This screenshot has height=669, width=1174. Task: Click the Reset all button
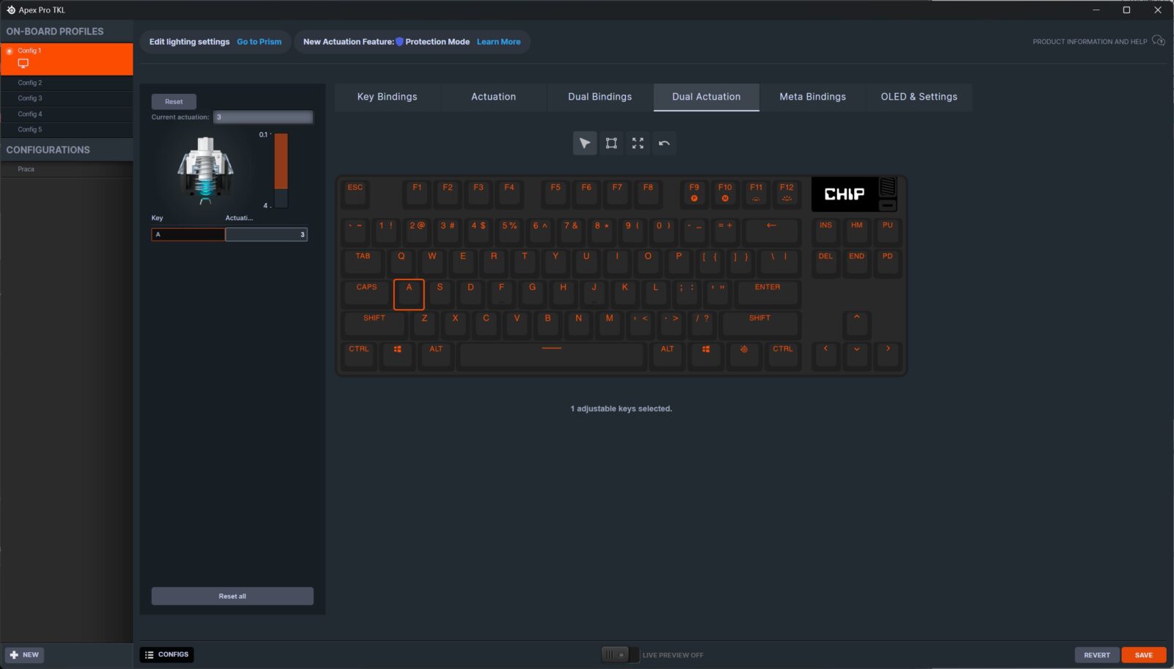[233, 596]
